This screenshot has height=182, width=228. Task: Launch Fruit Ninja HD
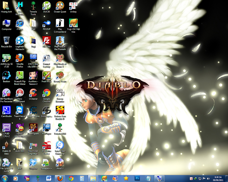coord(46,77)
